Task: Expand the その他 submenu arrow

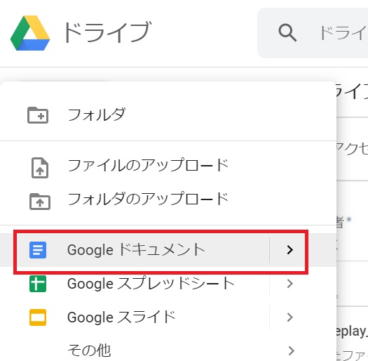Action: click(x=291, y=350)
